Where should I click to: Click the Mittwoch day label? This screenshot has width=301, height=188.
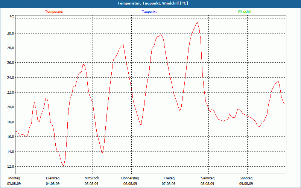click(92, 178)
